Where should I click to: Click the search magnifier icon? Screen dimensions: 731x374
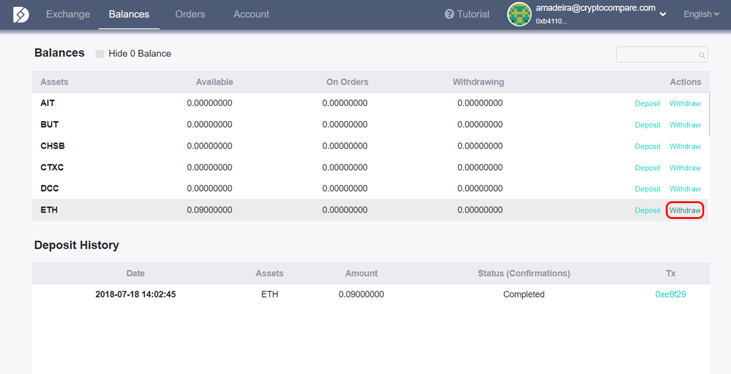702,55
